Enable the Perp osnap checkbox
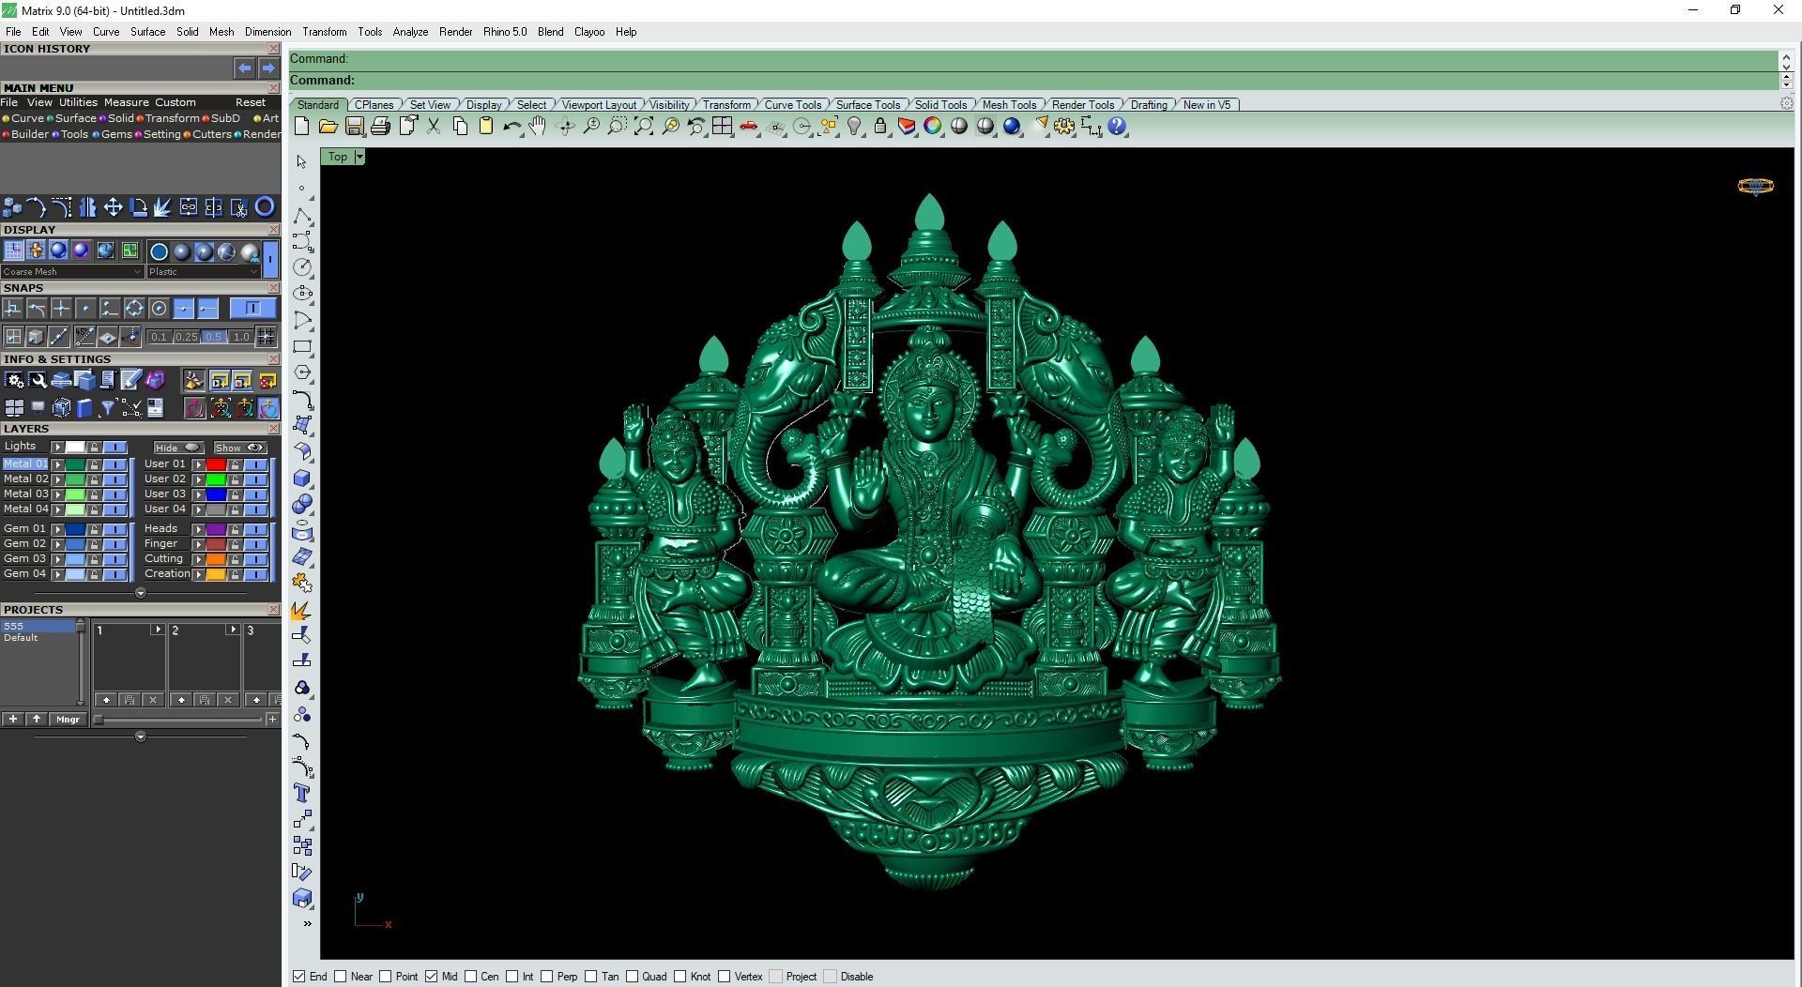This screenshot has width=1802, height=987. [x=547, y=977]
